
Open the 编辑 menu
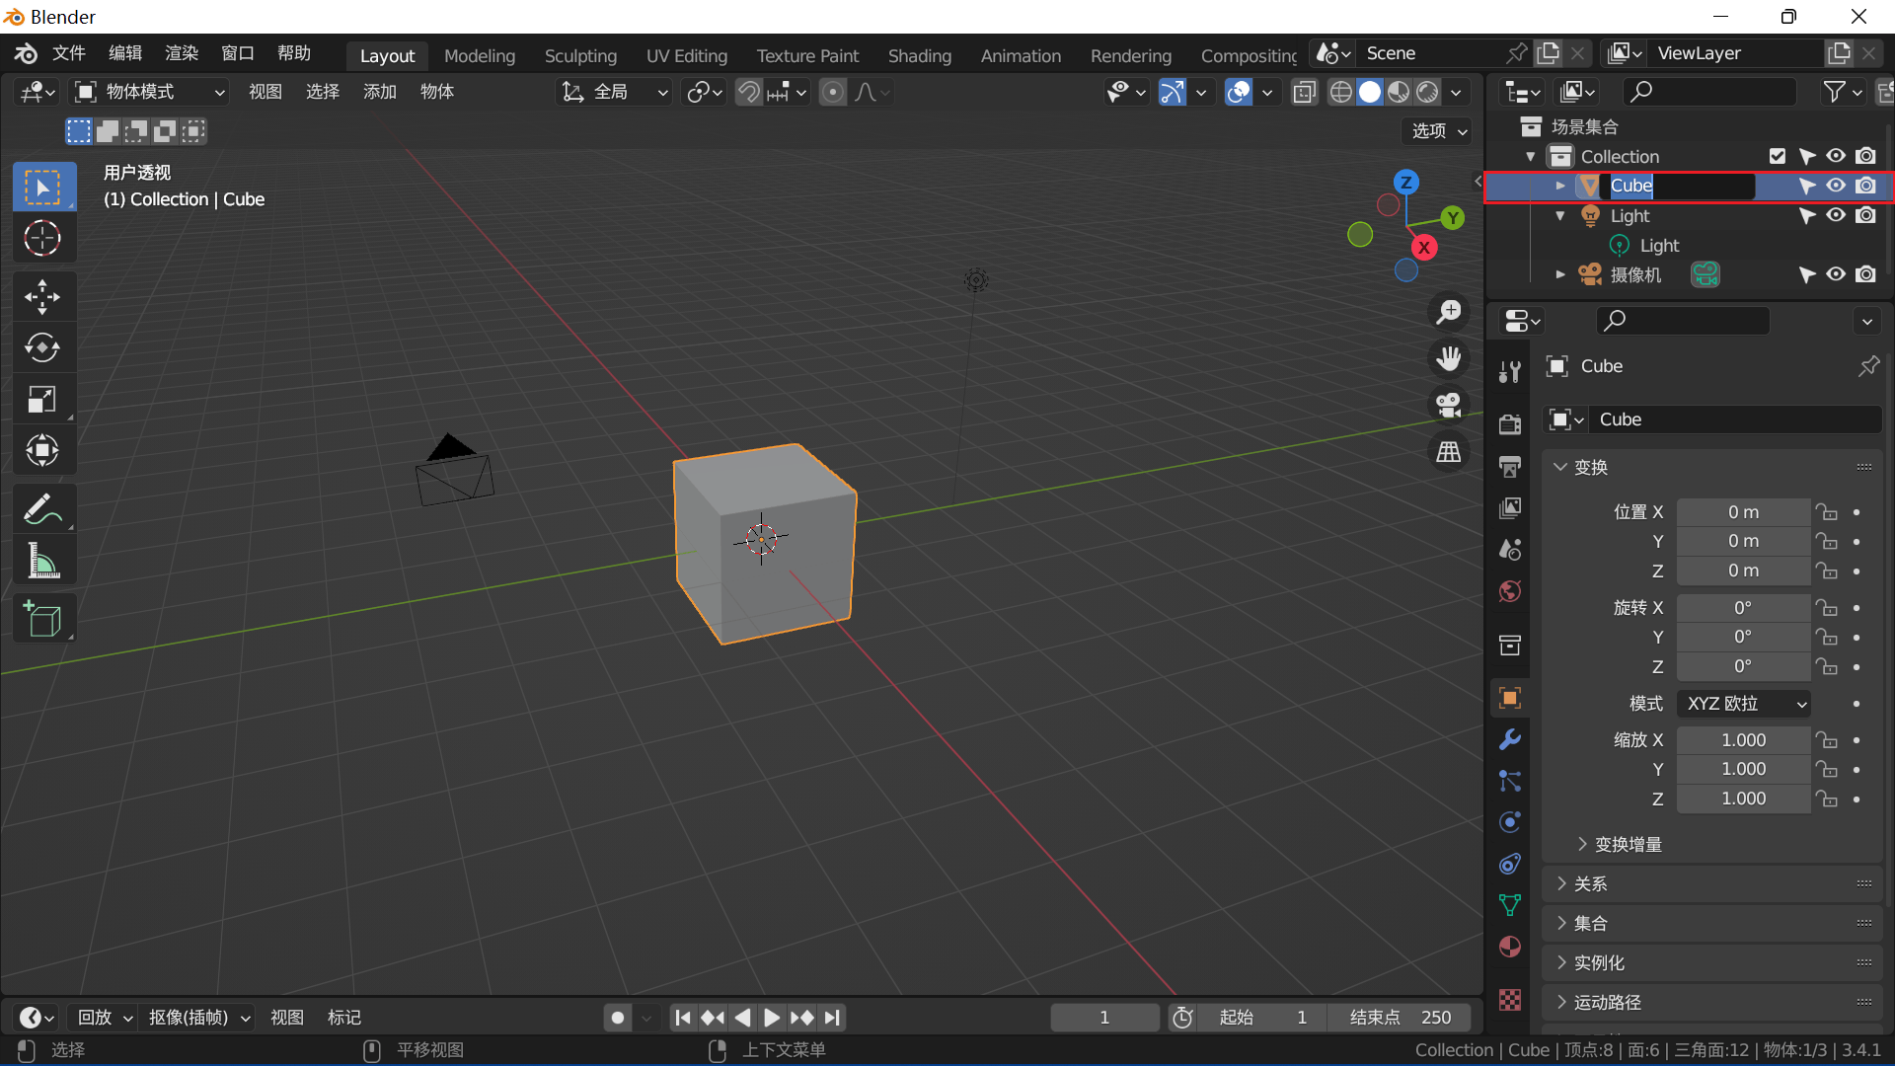point(125,53)
